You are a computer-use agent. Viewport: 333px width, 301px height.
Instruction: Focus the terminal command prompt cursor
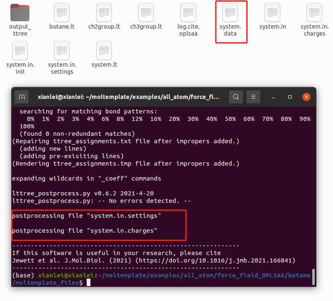pos(88,282)
